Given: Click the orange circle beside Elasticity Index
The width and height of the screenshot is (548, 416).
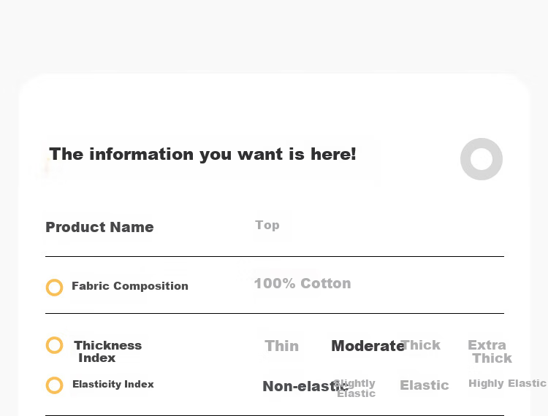Looking at the screenshot, I should pos(55,385).
